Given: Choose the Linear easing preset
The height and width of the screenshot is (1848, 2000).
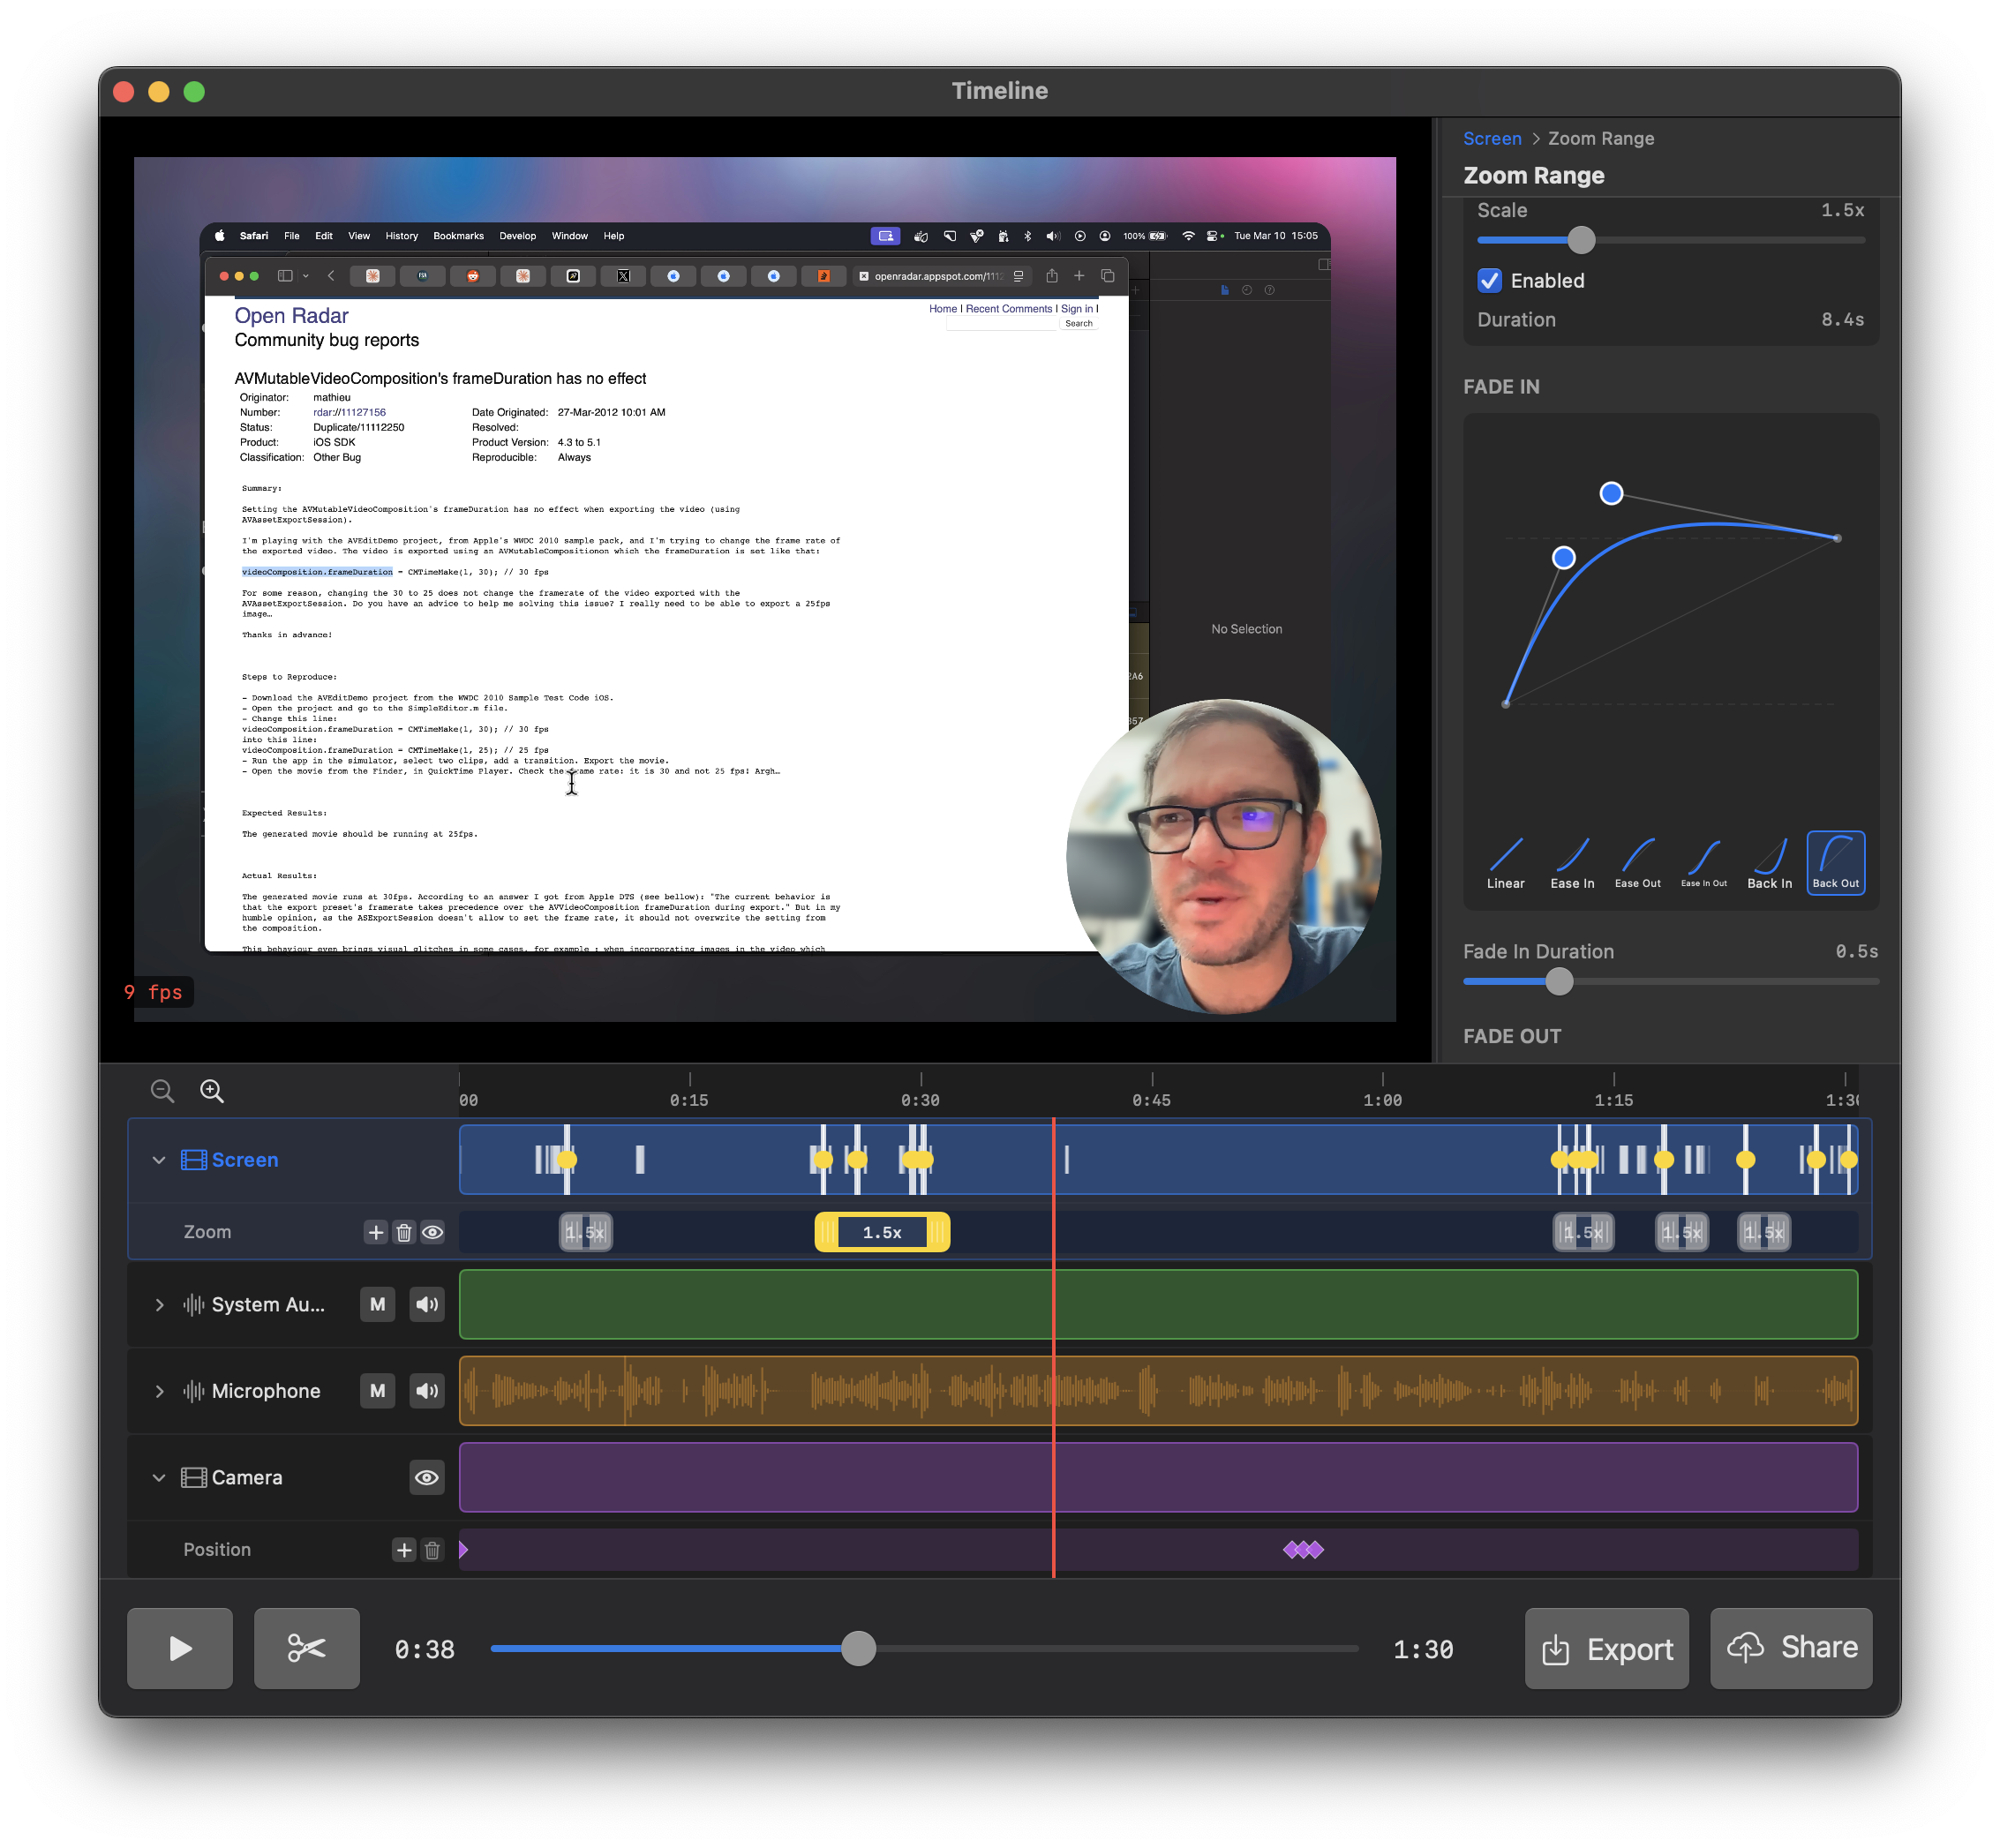Looking at the screenshot, I should click(1505, 862).
